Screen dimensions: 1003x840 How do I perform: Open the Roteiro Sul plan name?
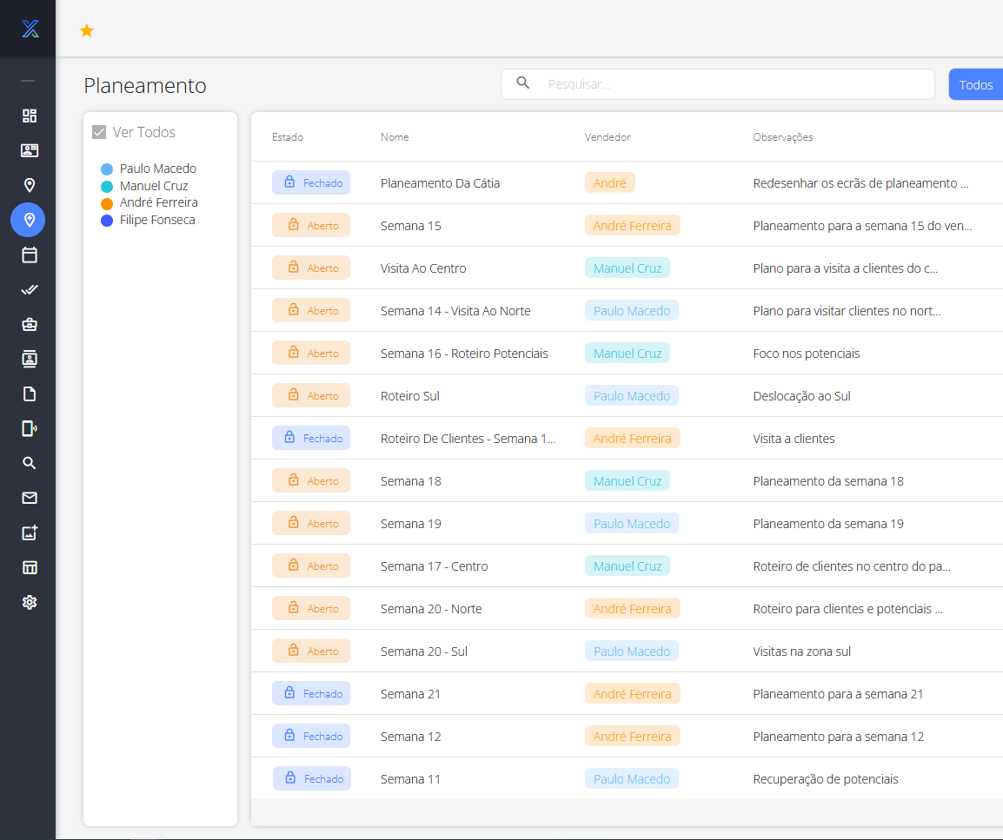click(x=410, y=396)
